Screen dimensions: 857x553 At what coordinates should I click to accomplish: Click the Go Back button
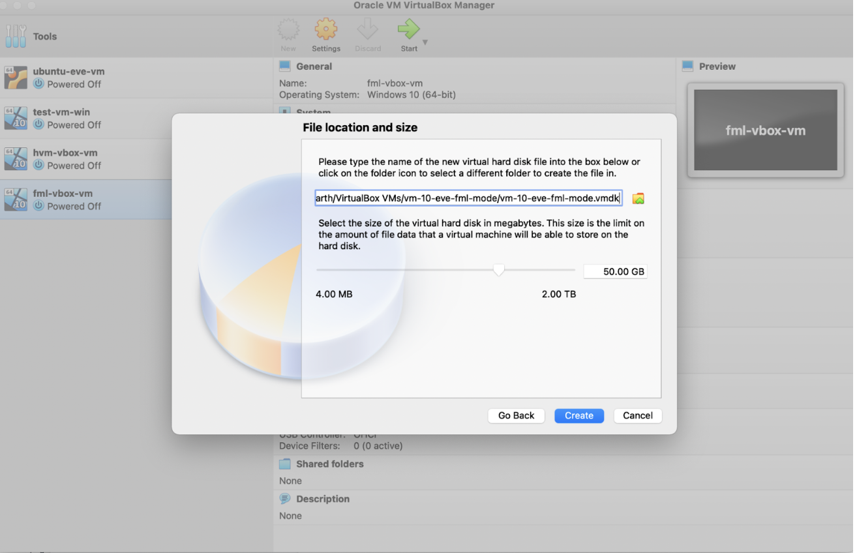[516, 415]
